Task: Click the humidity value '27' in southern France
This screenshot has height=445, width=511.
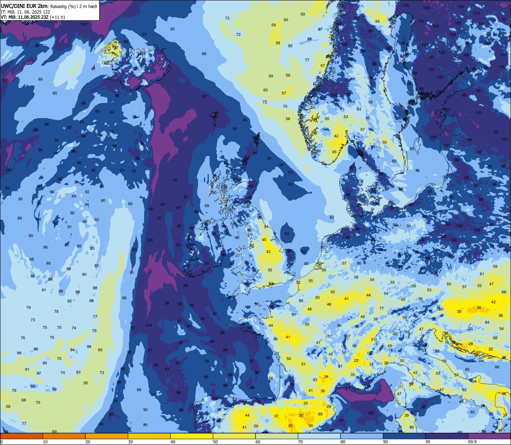Action: pyautogui.click(x=356, y=361)
